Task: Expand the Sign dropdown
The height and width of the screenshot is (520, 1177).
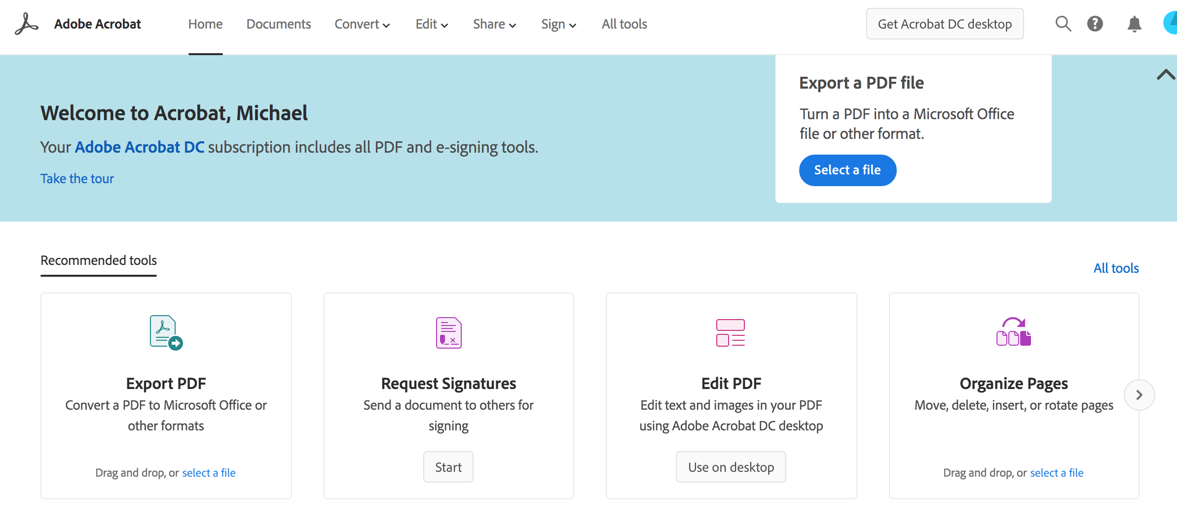Action: 558,24
